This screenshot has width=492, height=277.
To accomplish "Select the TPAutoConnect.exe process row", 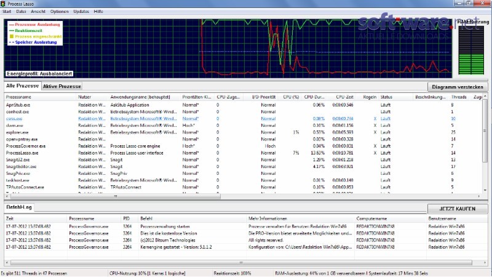I will pyautogui.click(x=243, y=187).
